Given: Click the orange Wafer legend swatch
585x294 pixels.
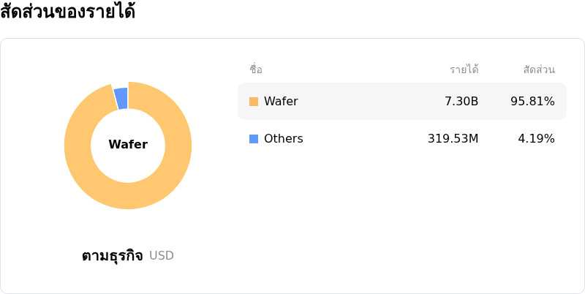Looking at the screenshot, I should [254, 102].
